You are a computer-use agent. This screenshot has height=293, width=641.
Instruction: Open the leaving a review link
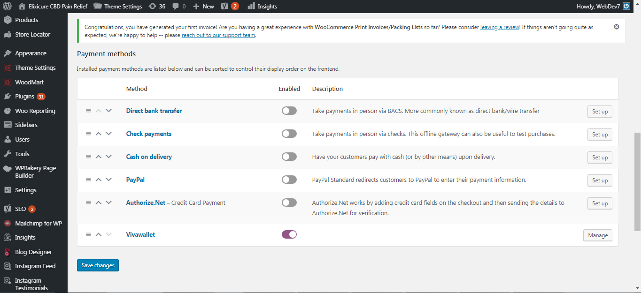(x=499, y=27)
